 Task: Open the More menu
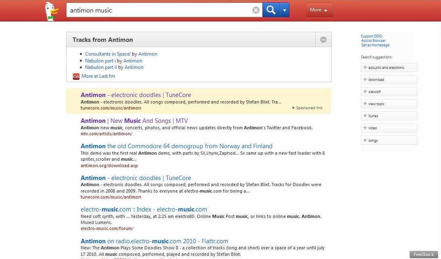click(x=319, y=10)
